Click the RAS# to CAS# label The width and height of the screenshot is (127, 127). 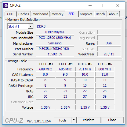tap(22, 80)
